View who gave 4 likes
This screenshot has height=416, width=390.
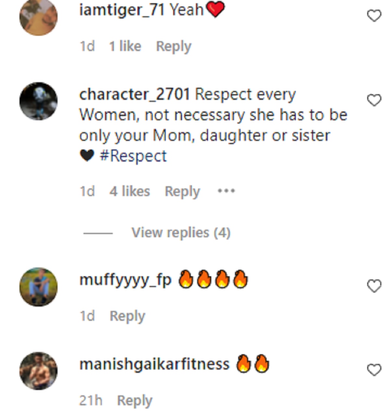pyautogui.click(x=129, y=191)
